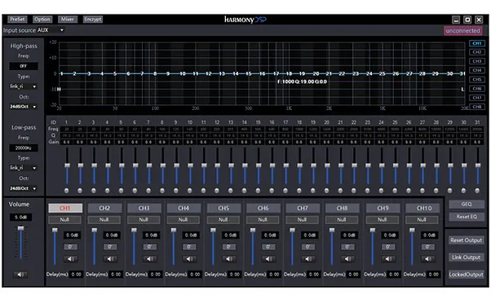Show CH8 curve in graph channel list
This screenshot has width=491, height=295.
(x=477, y=107)
